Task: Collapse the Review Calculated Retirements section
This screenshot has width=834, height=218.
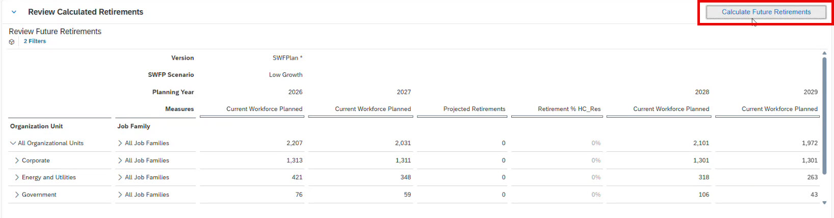Action: pyautogui.click(x=14, y=12)
